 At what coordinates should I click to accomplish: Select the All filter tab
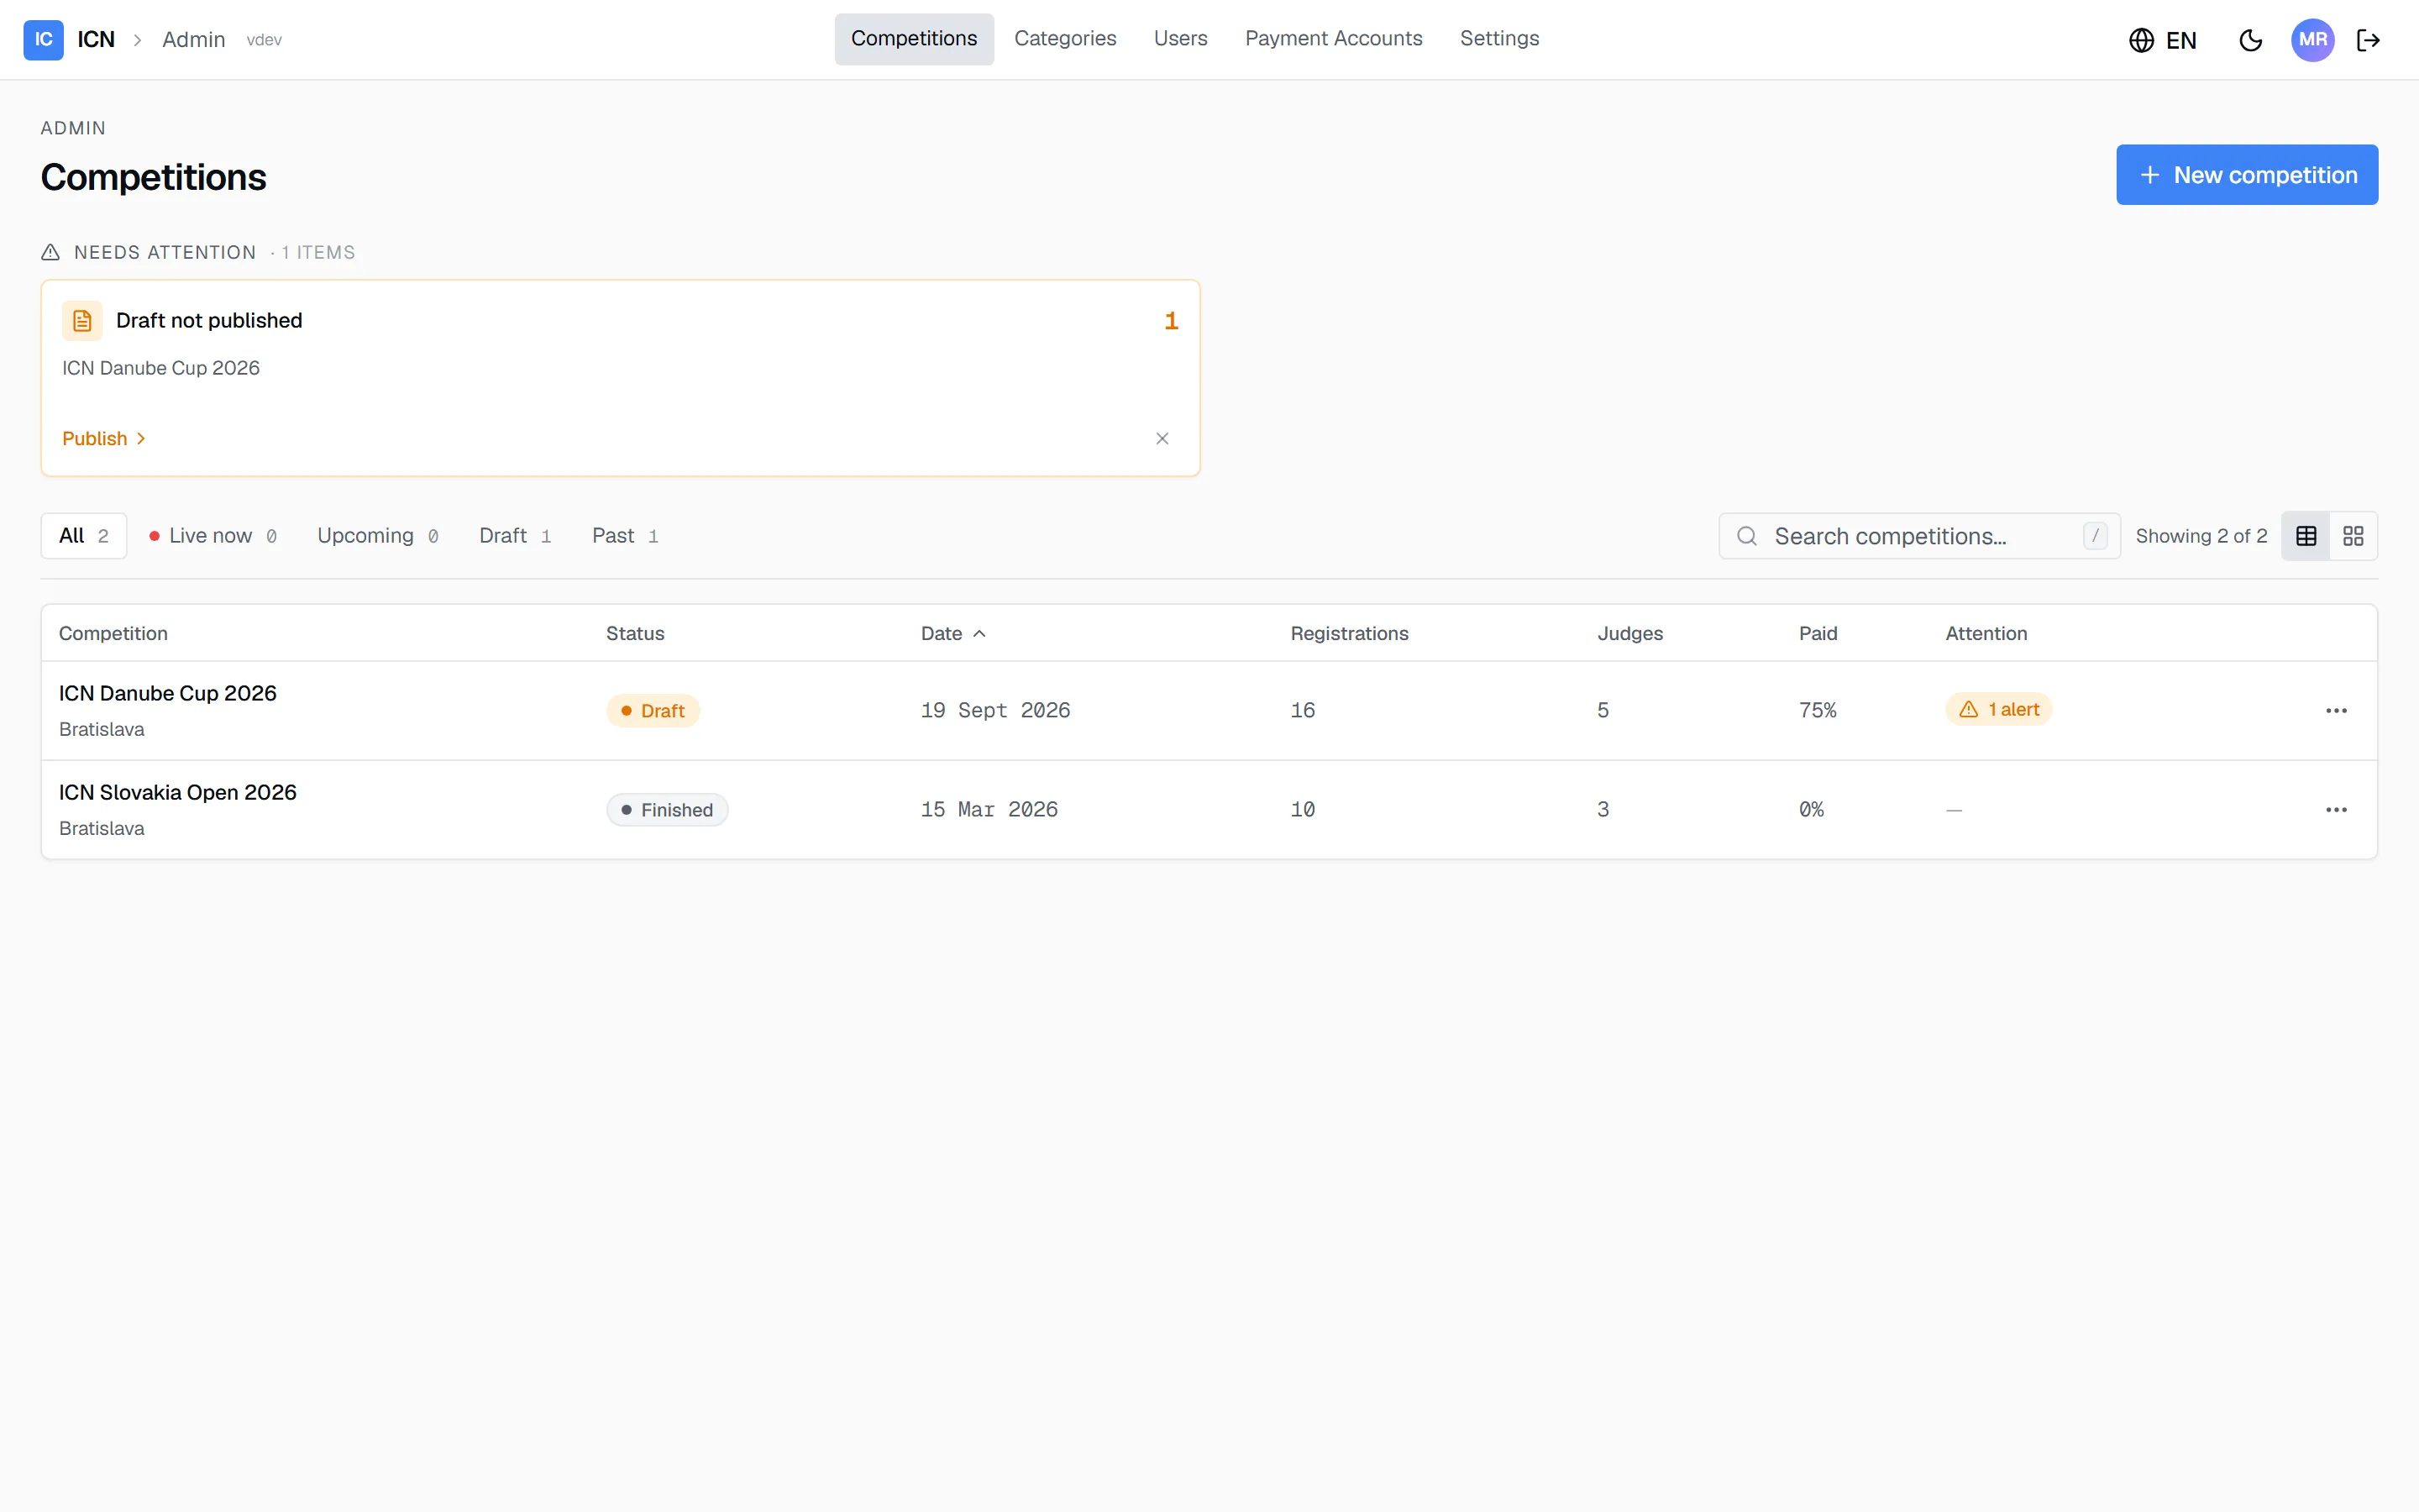point(84,536)
